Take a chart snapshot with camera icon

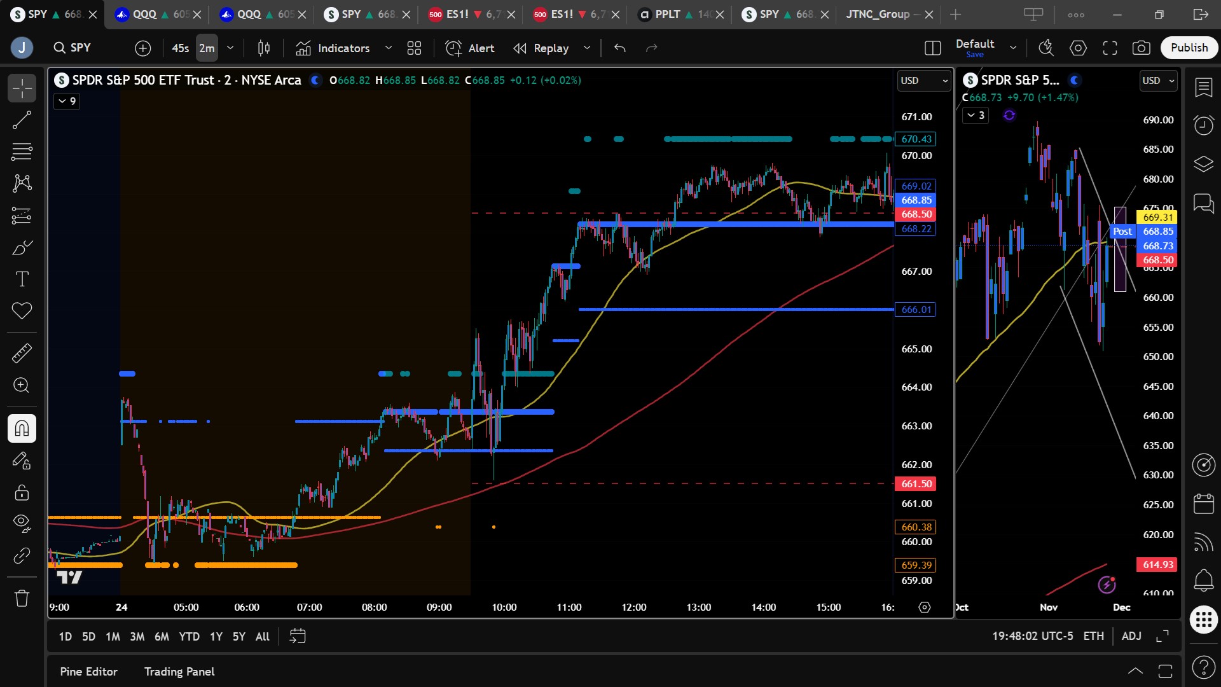tap(1141, 48)
